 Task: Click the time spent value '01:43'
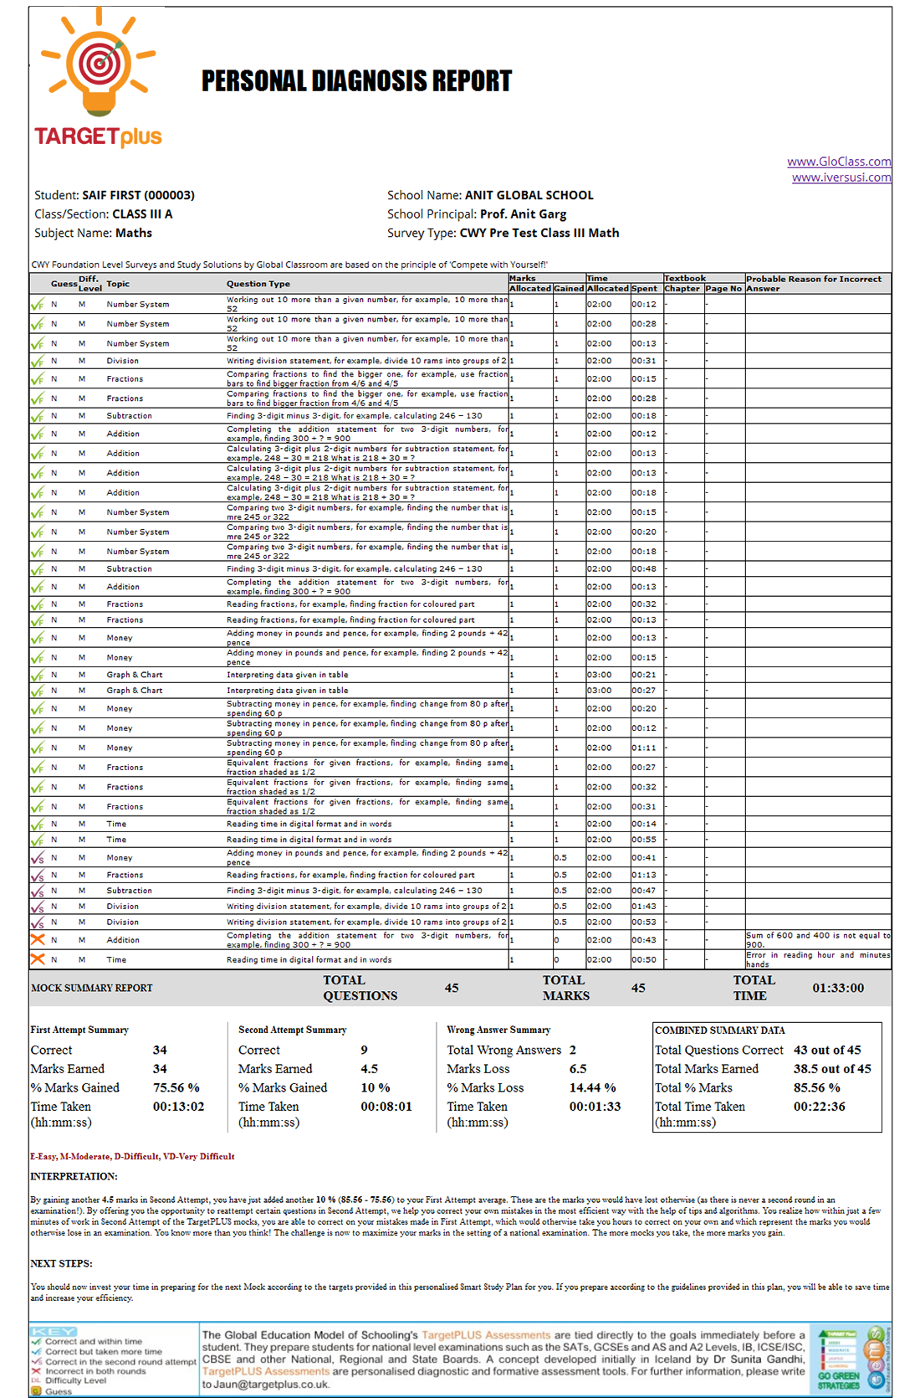pos(644,907)
